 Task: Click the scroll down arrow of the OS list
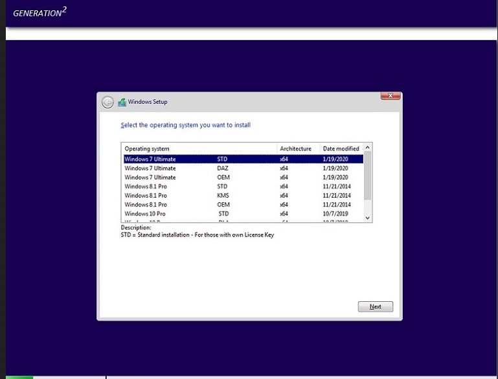[x=367, y=218]
